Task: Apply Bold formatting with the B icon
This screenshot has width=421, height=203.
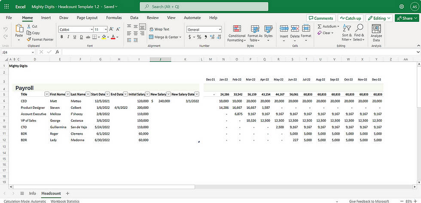Action: pyautogui.click(x=62, y=37)
